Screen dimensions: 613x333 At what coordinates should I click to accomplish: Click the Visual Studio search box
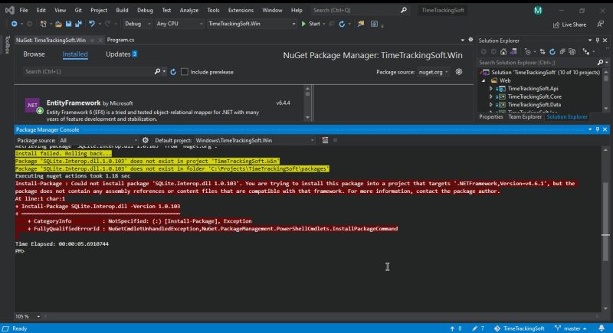pyautogui.click(x=359, y=10)
